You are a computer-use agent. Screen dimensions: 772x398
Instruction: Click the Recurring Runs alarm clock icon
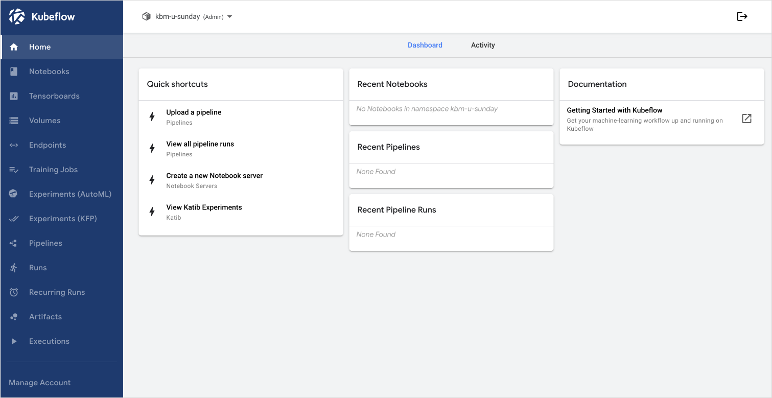coord(14,292)
